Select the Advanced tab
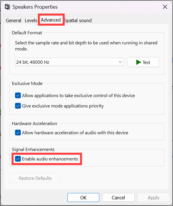173x206 pixels. 51,20
